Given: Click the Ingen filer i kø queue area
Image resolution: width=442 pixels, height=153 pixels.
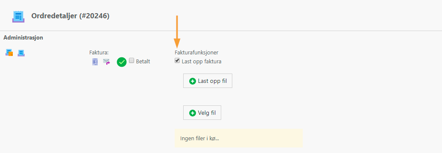Looking at the screenshot, I should click(x=238, y=138).
